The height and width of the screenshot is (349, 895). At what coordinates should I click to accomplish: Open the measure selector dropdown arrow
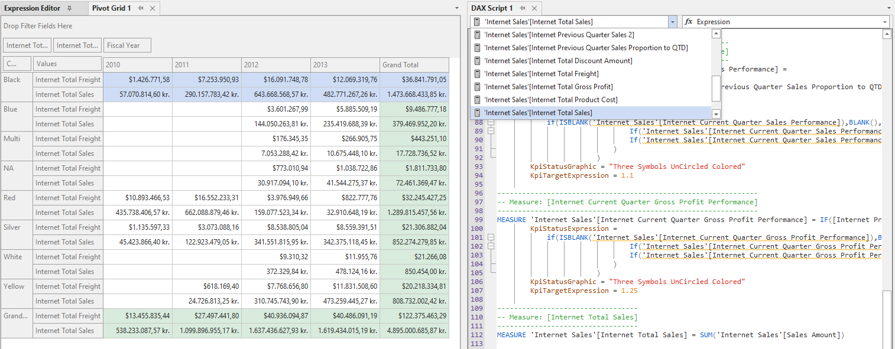coord(672,21)
